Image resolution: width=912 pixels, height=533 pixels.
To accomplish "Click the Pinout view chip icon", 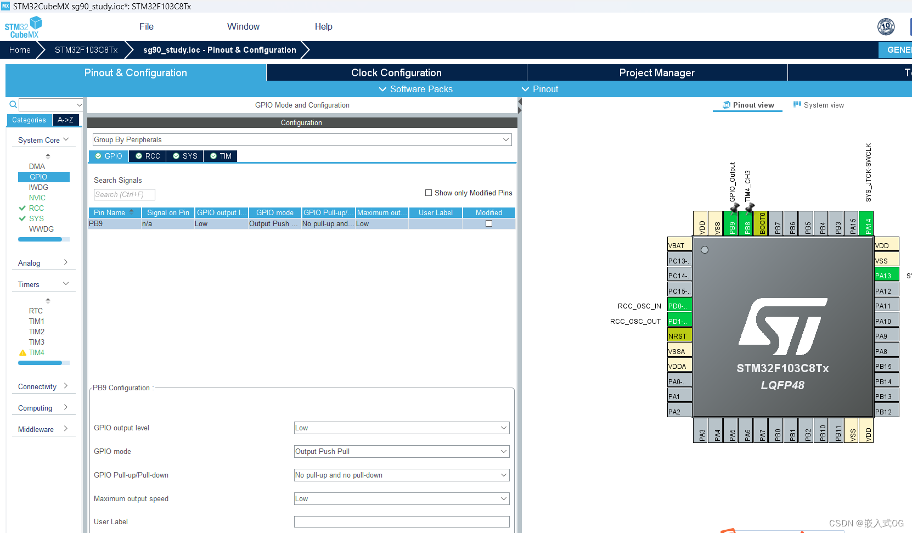I will 727,105.
